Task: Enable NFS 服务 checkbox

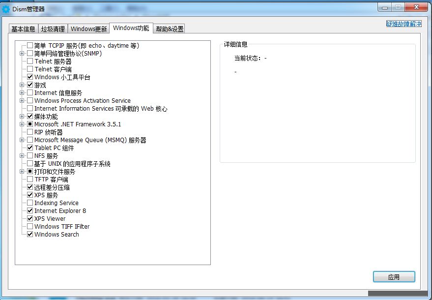Action: (x=30, y=155)
